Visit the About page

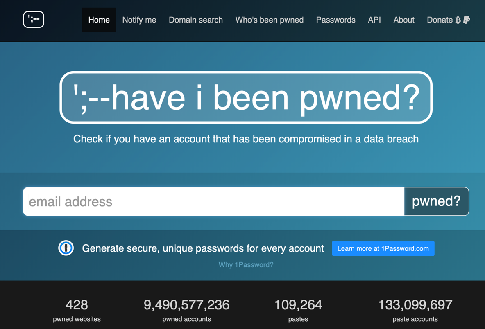coord(404,20)
